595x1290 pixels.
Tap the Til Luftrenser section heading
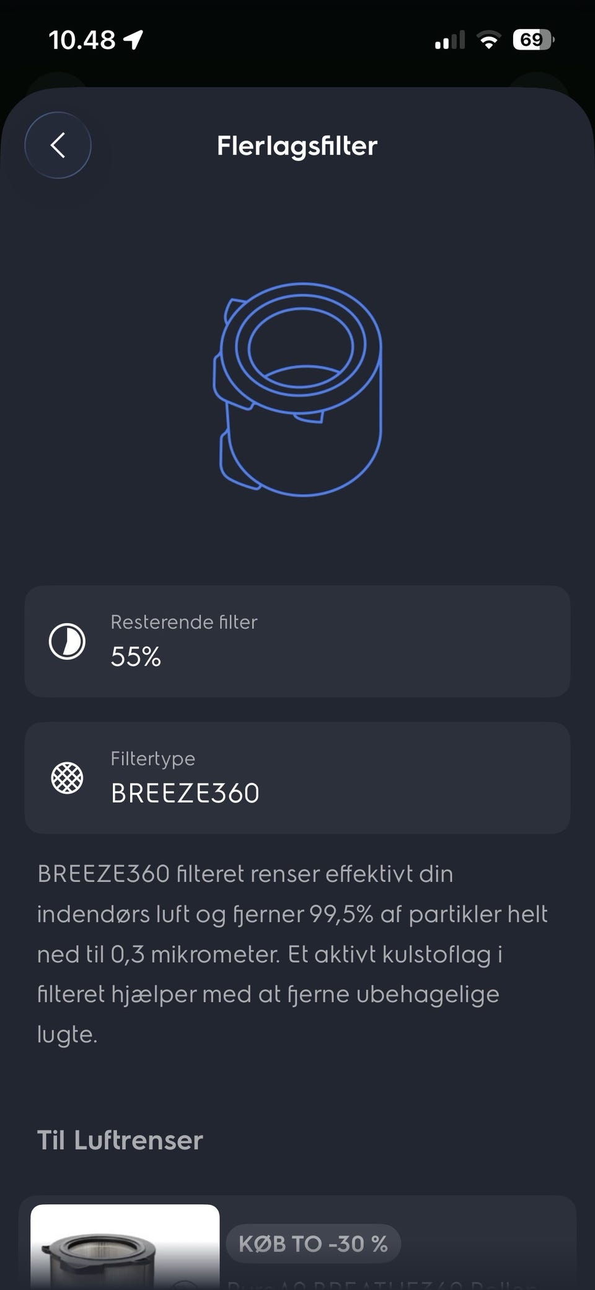120,1140
